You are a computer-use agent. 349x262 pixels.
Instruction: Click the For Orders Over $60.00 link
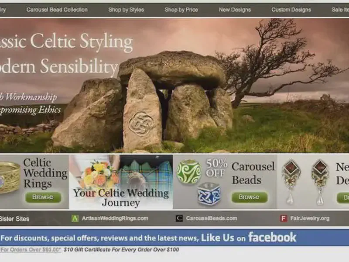coord(31,249)
